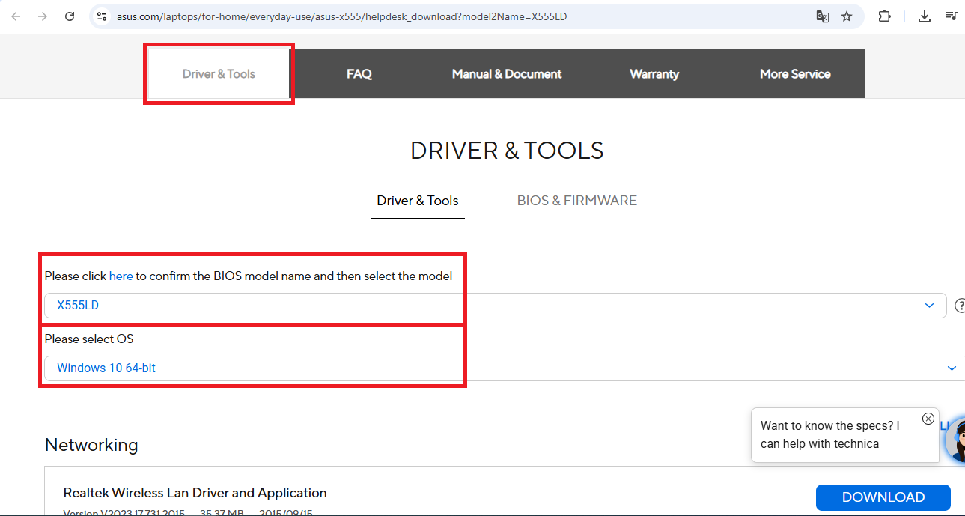Click the browser Back arrow
Image resolution: width=965 pixels, height=516 pixels.
click(x=16, y=16)
